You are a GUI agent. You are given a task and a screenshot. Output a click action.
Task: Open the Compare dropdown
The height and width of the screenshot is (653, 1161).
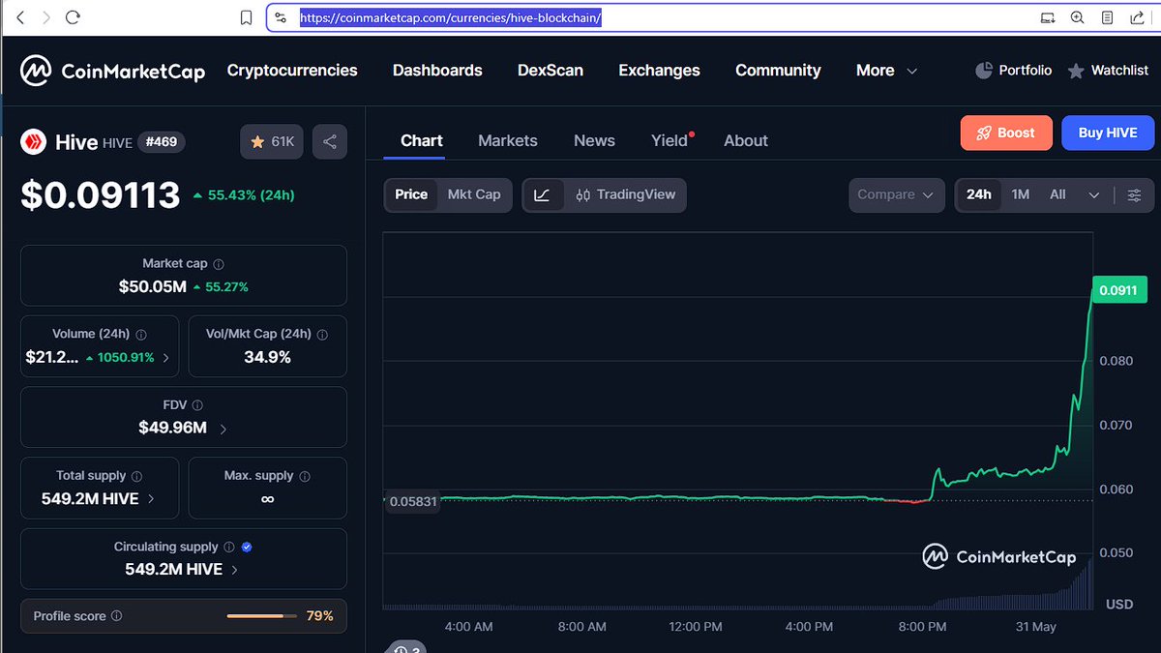tap(896, 194)
